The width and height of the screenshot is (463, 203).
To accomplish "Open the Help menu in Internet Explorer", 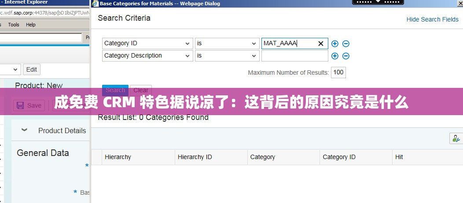I will click(x=31, y=25).
